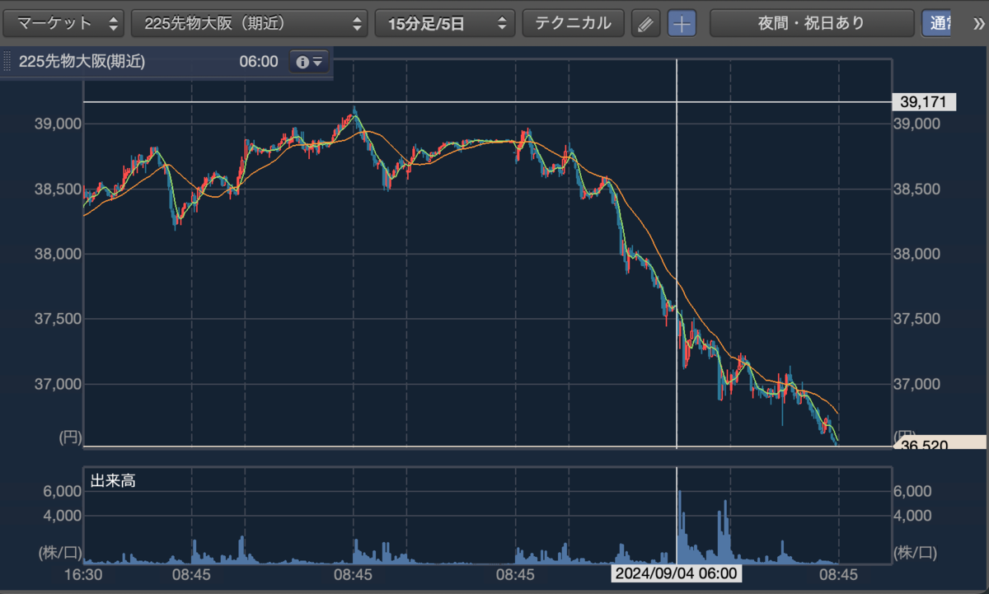Click the 36,520 current price label

[941, 443]
